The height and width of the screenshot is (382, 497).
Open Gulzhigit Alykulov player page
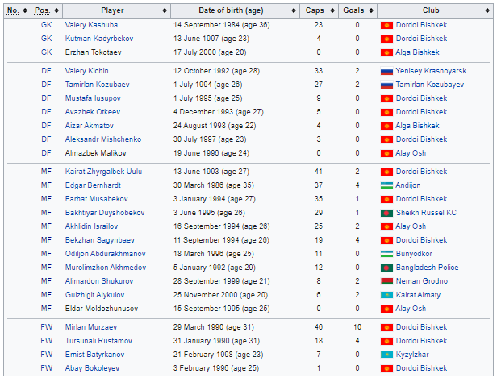[94, 295]
